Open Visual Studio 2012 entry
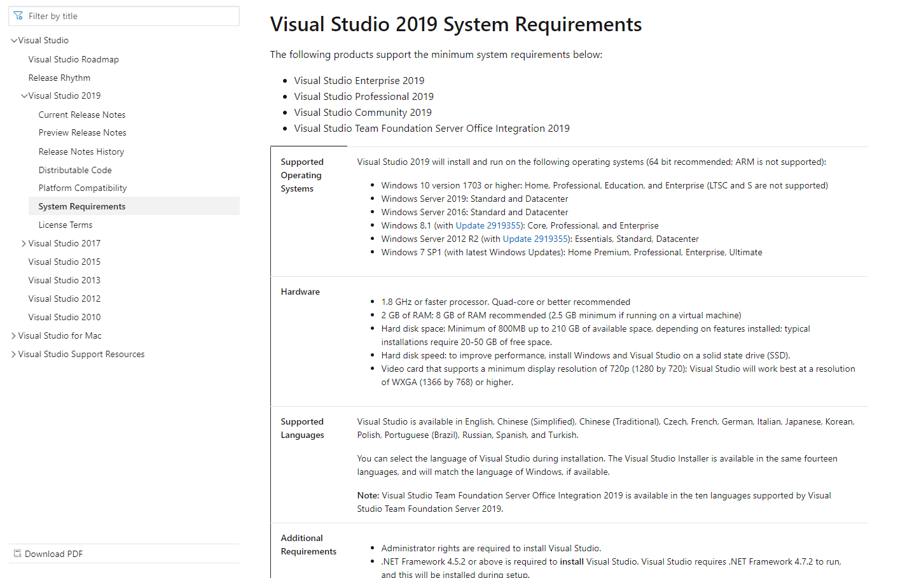The image size is (898, 578). coord(64,299)
